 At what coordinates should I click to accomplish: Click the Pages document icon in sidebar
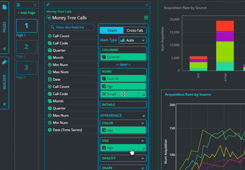(4, 7)
